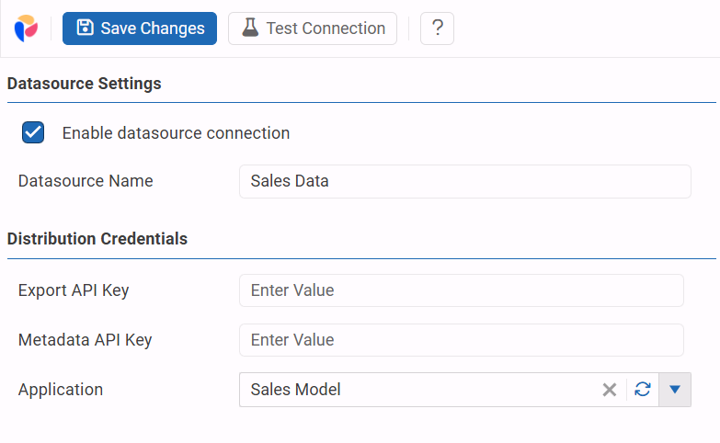This screenshot has height=443, width=720.
Task: Click the Export API Key label
Action: (74, 290)
